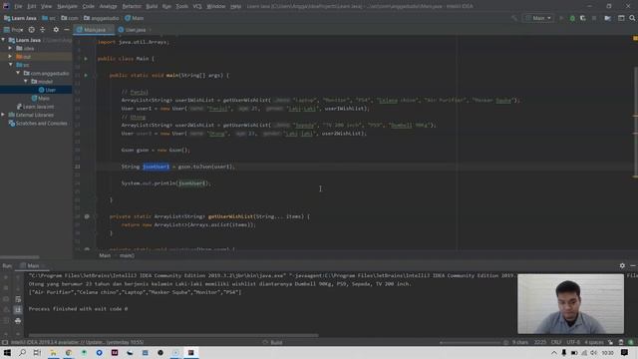Open the Project view selector dropdown

[x=13, y=30]
